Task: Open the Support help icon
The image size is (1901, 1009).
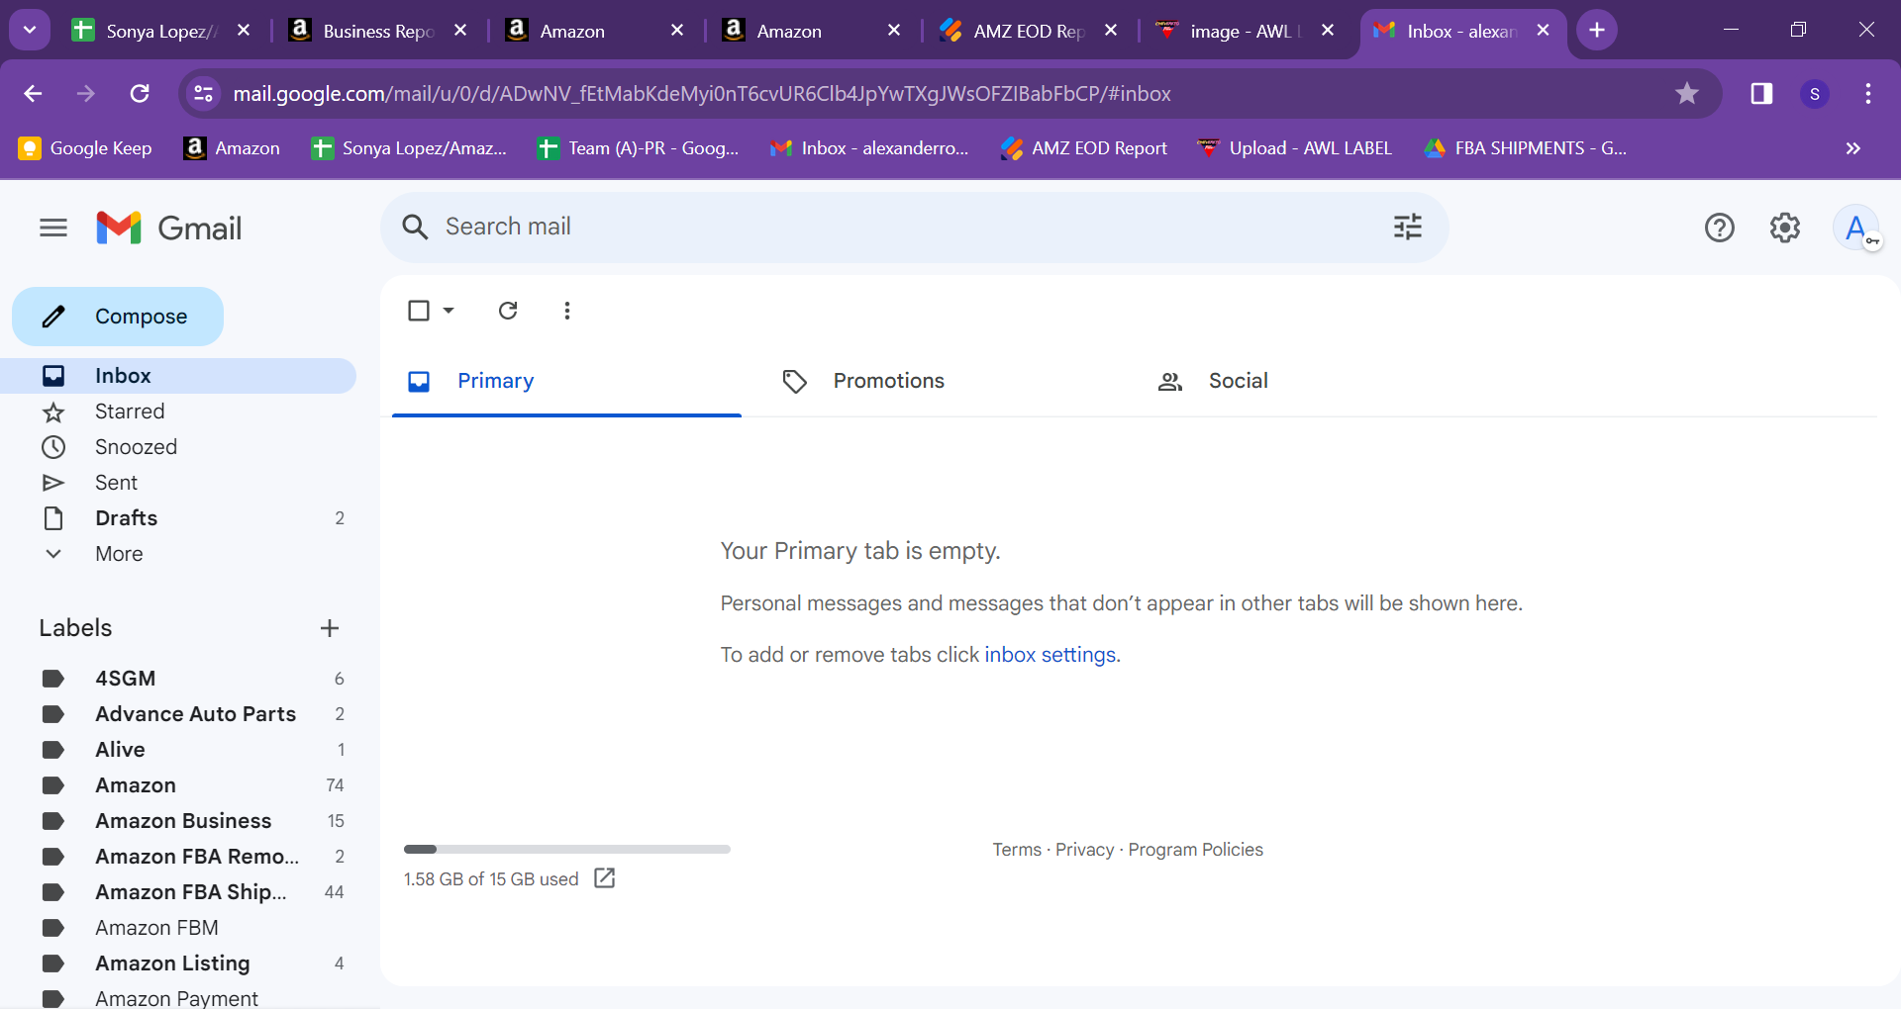Action: pyautogui.click(x=1720, y=229)
